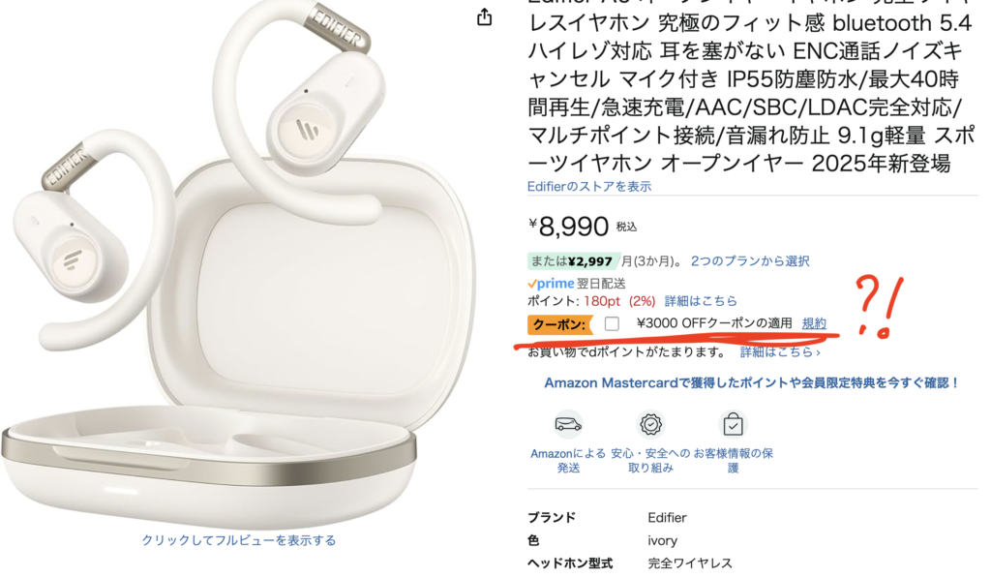Open 2つのプランから選択 link

click(750, 261)
